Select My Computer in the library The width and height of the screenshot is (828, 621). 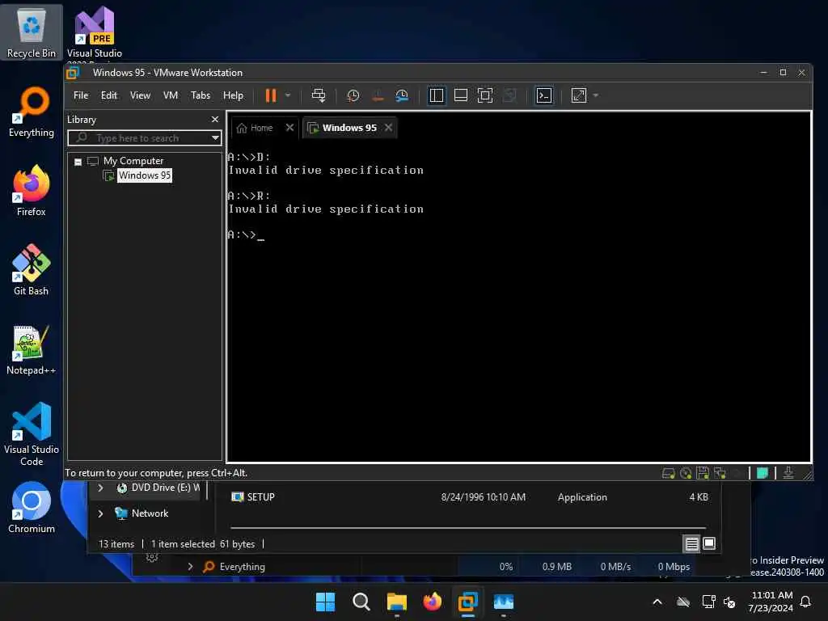tap(133, 161)
